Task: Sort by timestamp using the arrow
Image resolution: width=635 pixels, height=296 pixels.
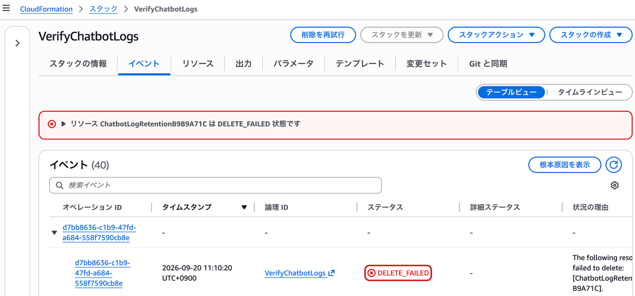Action: pyautogui.click(x=244, y=207)
